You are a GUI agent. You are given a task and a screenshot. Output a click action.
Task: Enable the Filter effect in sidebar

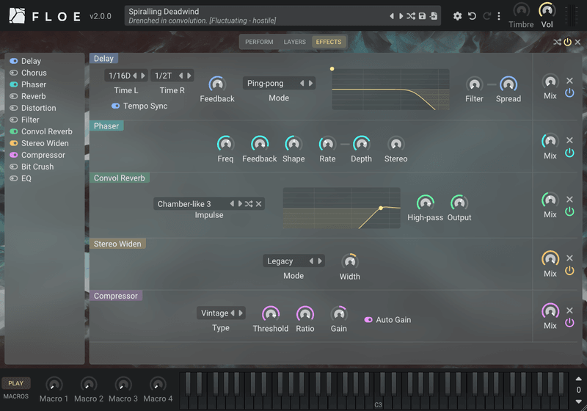(x=14, y=120)
